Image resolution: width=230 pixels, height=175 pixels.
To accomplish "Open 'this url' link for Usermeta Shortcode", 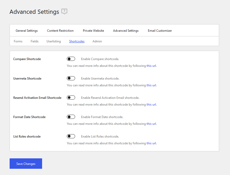I will pos(151,85).
